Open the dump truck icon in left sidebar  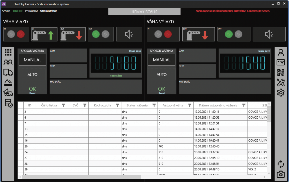click(8, 93)
